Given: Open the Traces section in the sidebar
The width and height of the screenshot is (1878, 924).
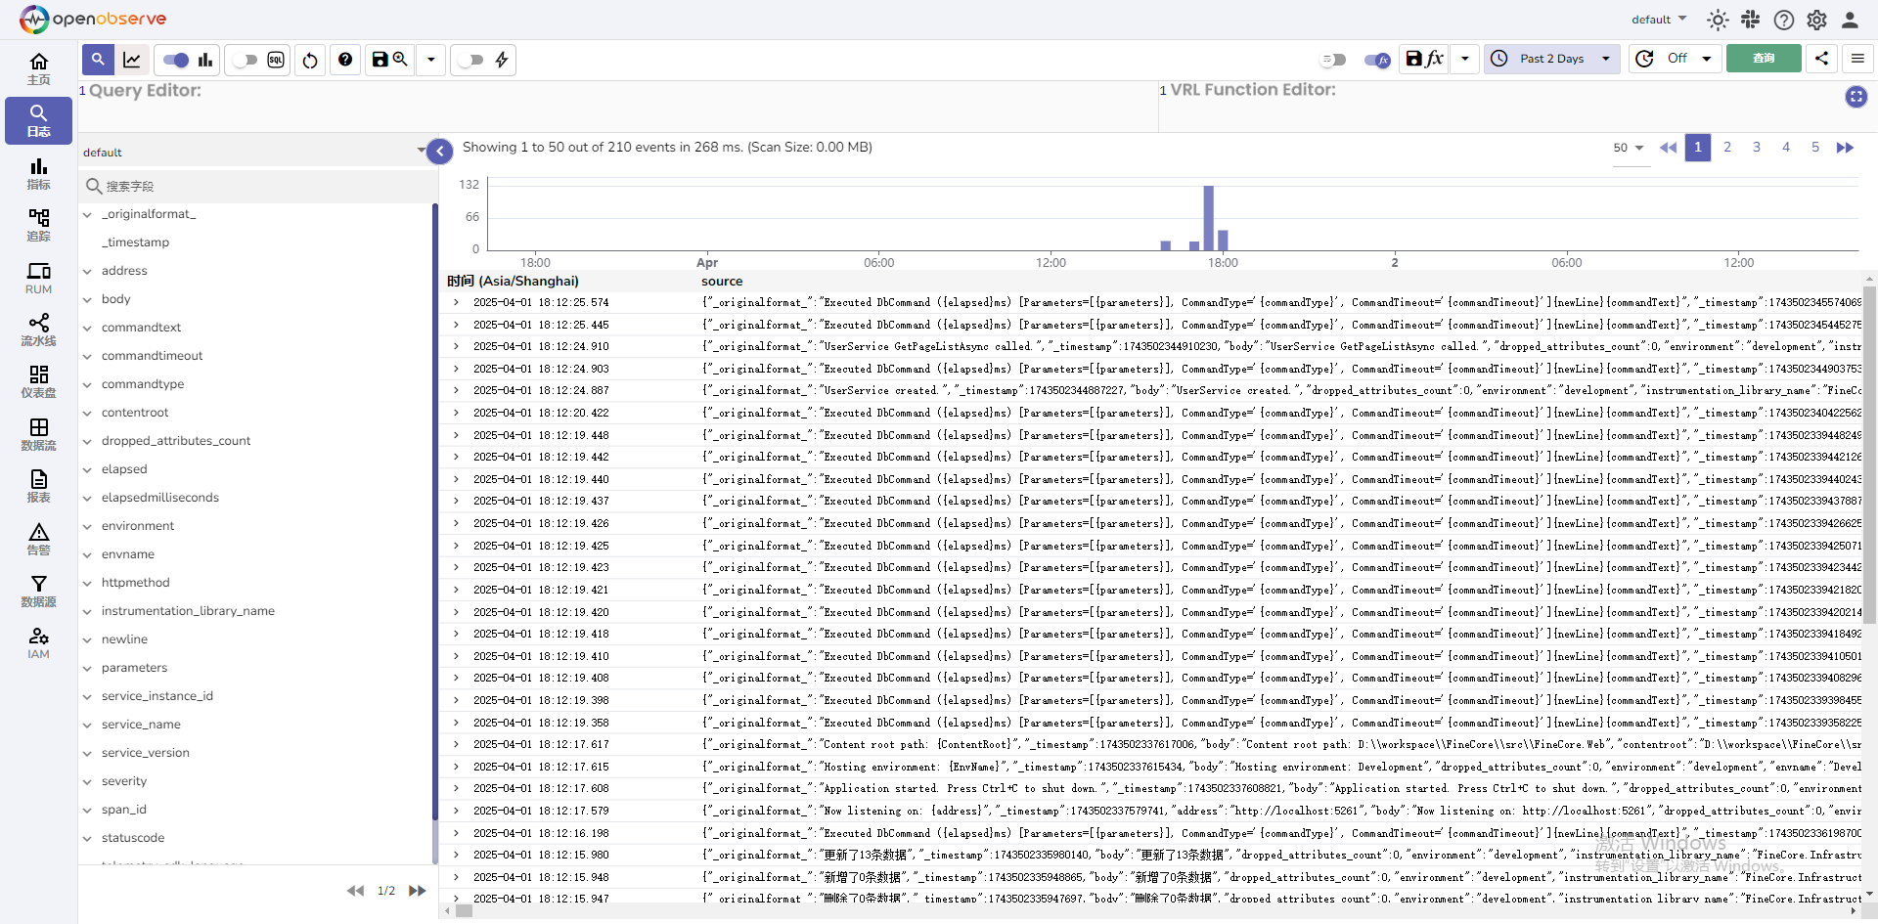Looking at the screenshot, I should (x=38, y=225).
